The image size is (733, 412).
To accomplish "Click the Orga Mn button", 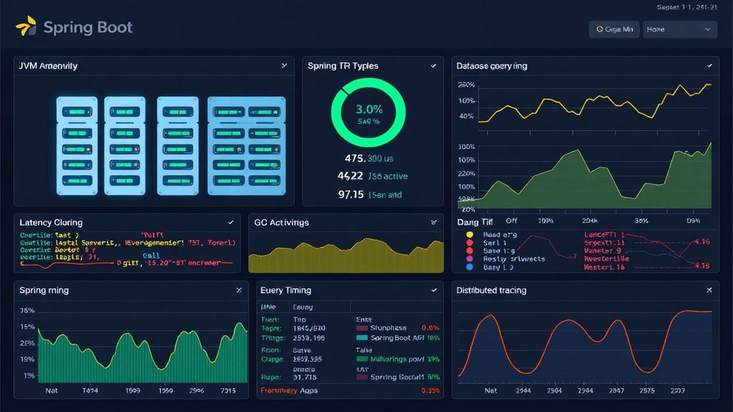I will [x=613, y=29].
